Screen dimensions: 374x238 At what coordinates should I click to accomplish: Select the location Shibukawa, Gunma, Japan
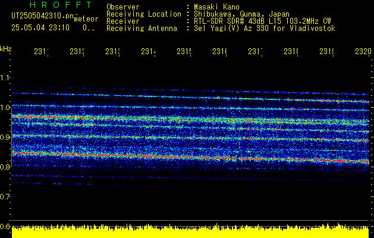[x=241, y=14]
